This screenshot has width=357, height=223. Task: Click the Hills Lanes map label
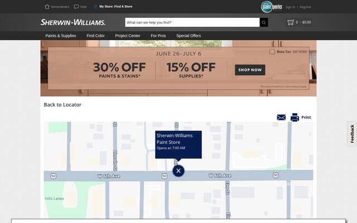[54, 198]
